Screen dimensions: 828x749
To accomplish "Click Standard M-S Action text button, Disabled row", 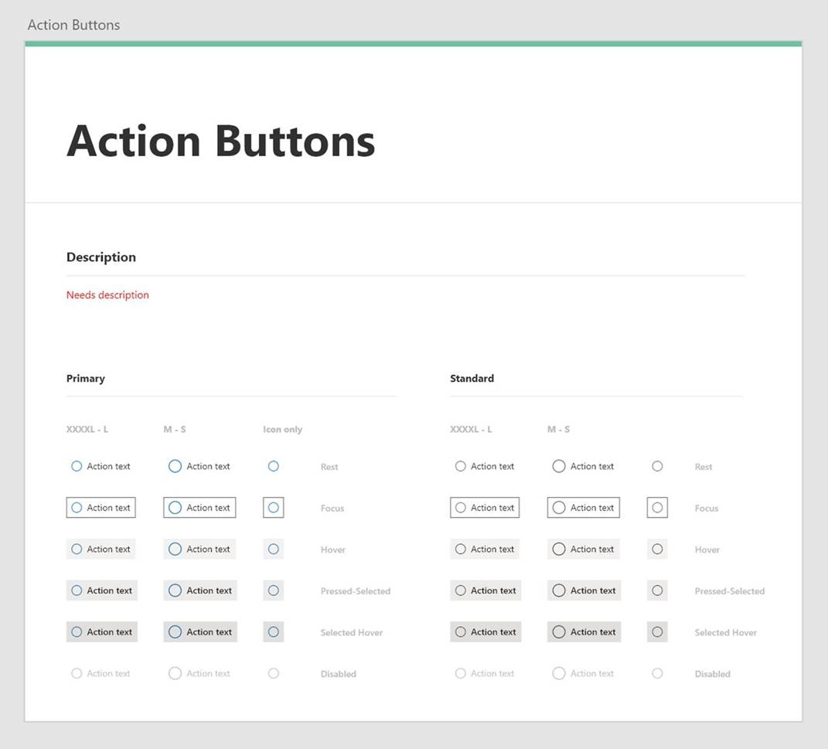I will coord(584,673).
